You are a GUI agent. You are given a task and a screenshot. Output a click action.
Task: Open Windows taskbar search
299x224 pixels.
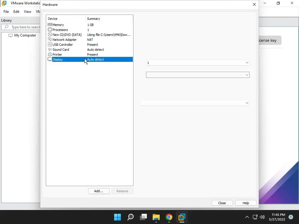131,217
